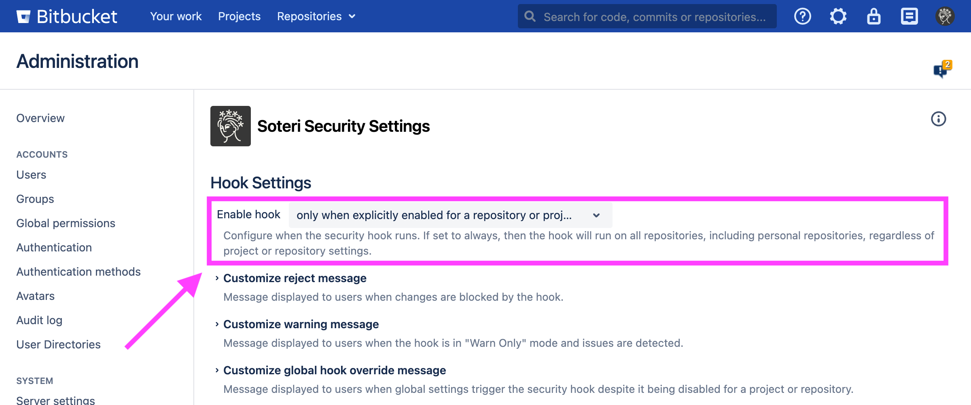The image size is (971, 405).
Task: Go to Your work
Action: pyautogui.click(x=176, y=17)
